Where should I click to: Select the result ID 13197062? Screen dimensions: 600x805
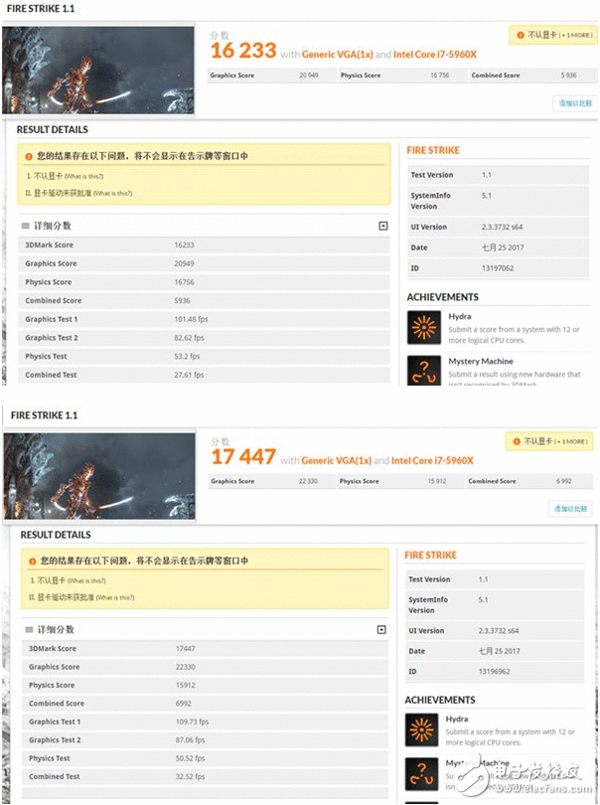tap(498, 268)
